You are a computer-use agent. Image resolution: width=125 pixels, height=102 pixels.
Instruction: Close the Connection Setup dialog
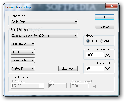coord(112,6)
